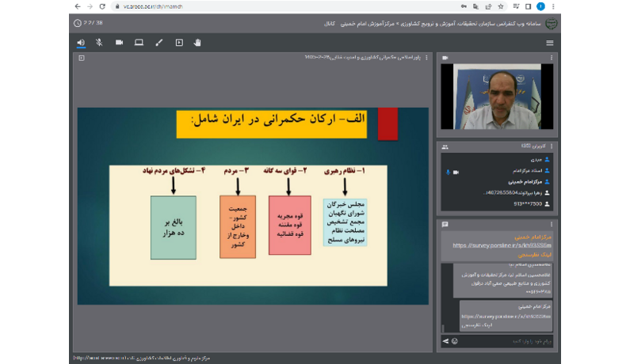Expand presentation to fullscreen via corner icon

click(82, 59)
